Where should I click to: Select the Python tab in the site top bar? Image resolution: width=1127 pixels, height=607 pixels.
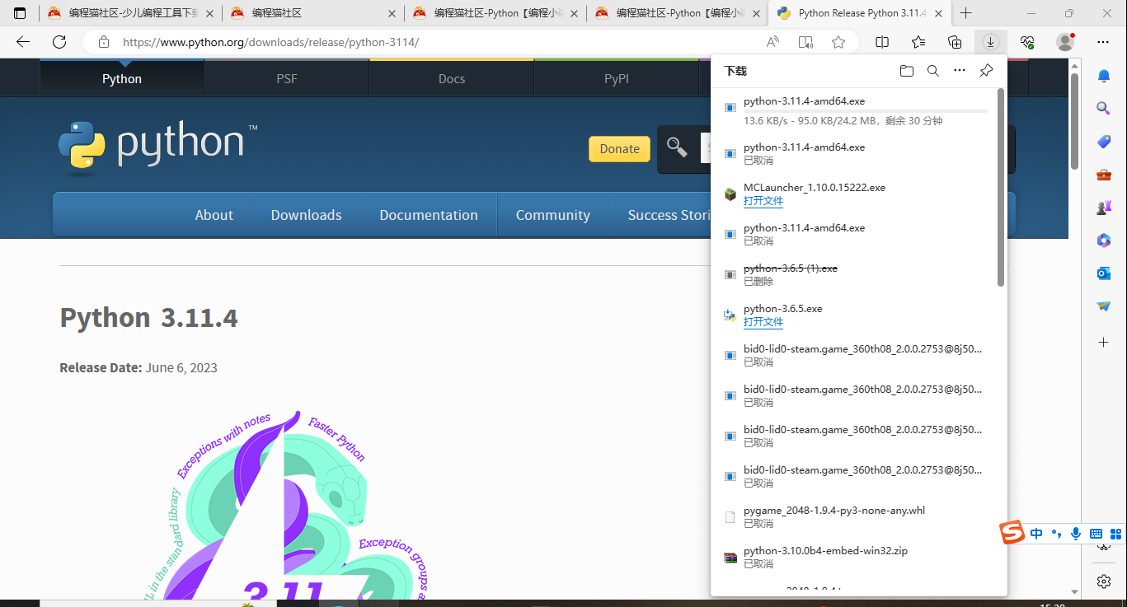pyautogui.click(x=122, y=79)
